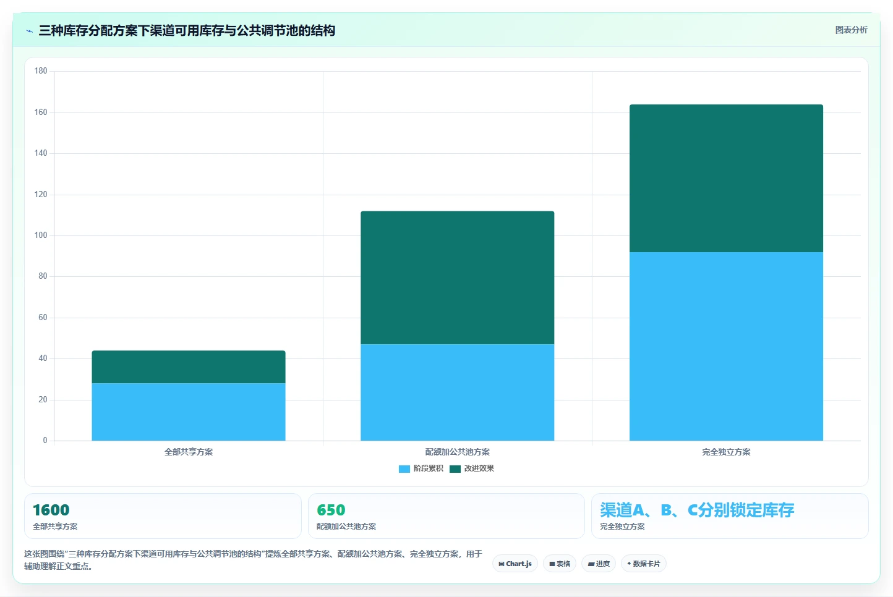Screen dimensions: 893x597
Task: Click the 配额加公共池方案 caption under 650
Action: click(x=346, y=527)
